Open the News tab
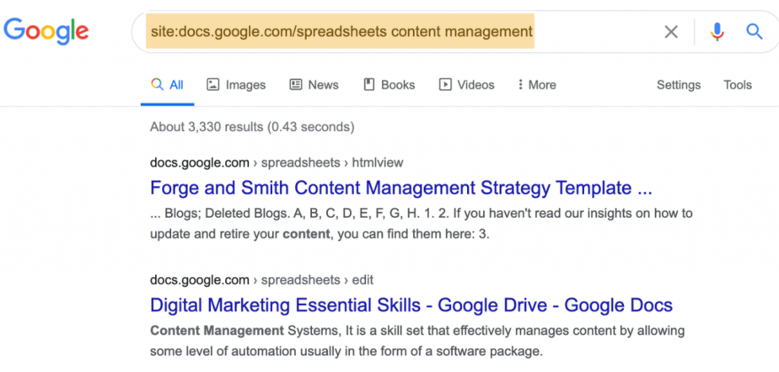 (314, 85)
